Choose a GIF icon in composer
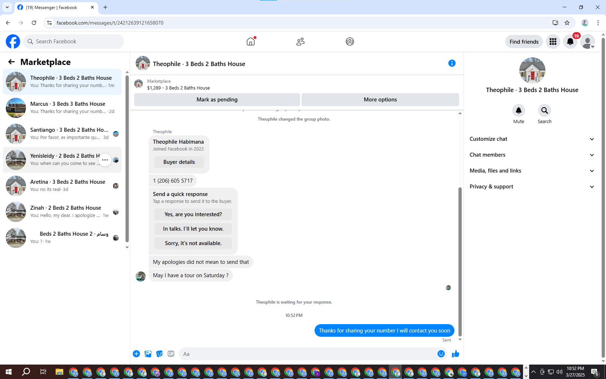 171,354
